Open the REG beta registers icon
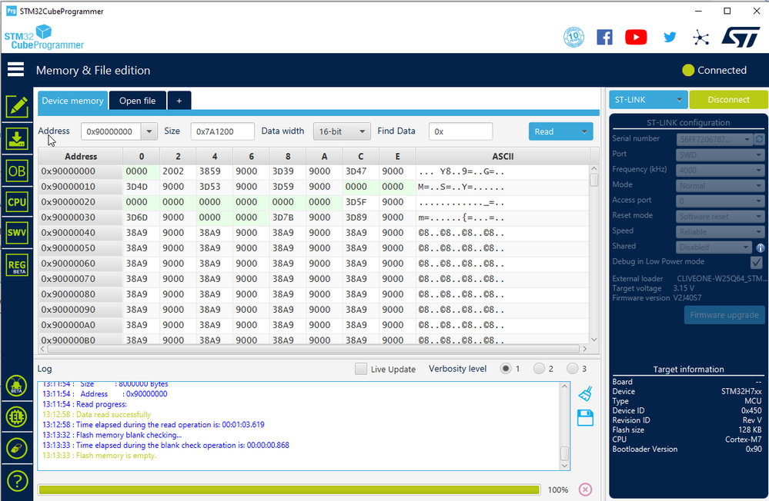This screenshot has height=501, width=769. (x=17, y=265)
